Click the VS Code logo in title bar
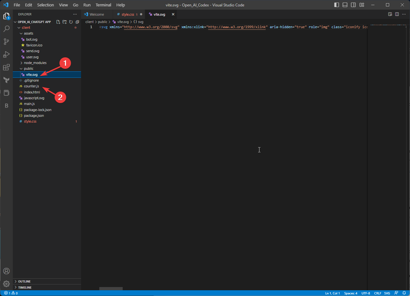The width and height of the screenshot is (410, 296). coord(6,5)
